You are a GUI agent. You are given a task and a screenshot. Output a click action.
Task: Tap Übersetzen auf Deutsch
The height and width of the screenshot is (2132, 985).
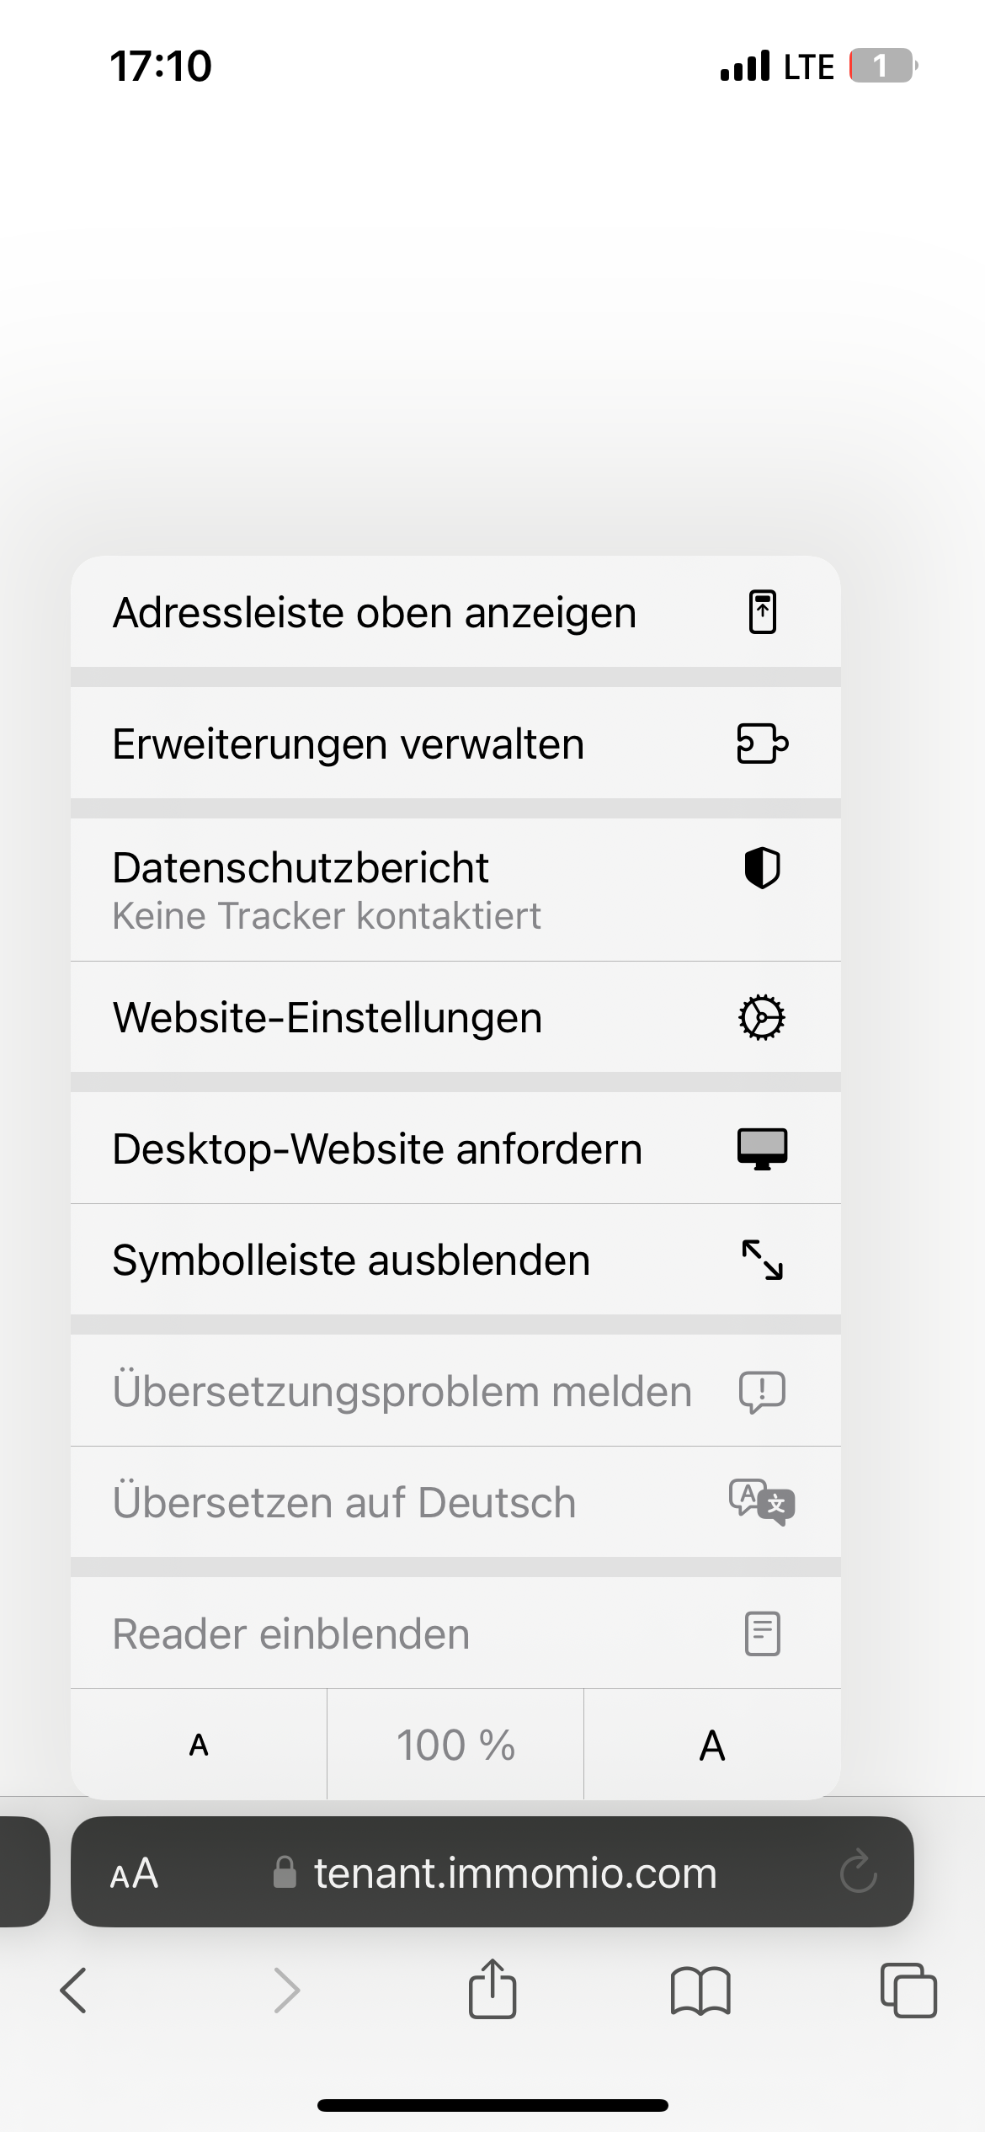click(x=344, y=1502)
